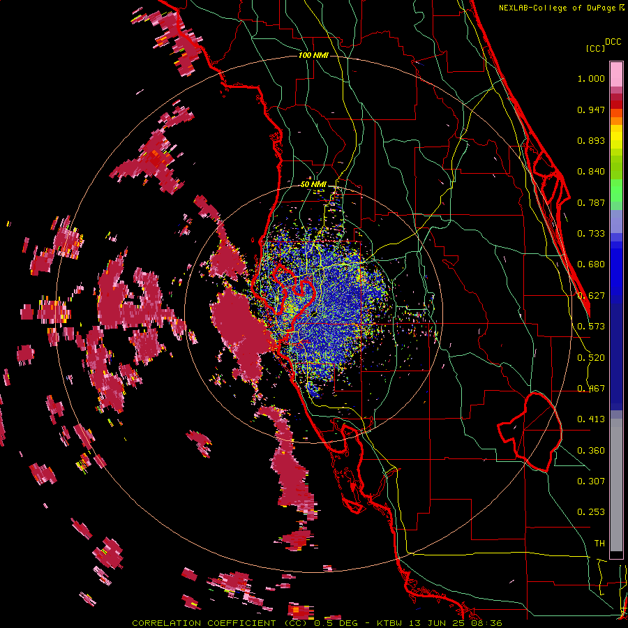Pick the light pink top color bar segment
Screen dimensions: 628x628
coord(616,74)
